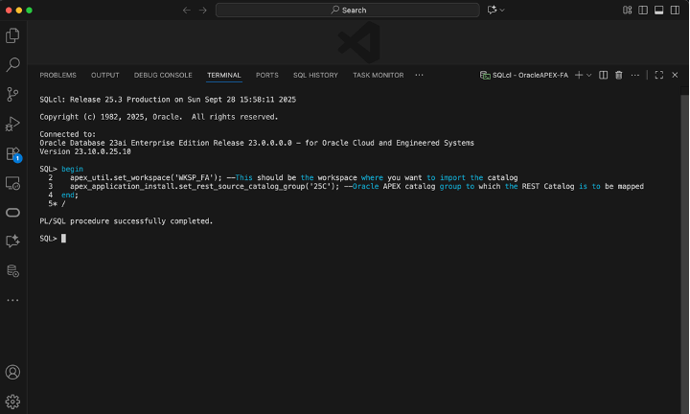Open the Oracle SQL Developer extension icon
690x414 pixels.
[x=12, y=213]
